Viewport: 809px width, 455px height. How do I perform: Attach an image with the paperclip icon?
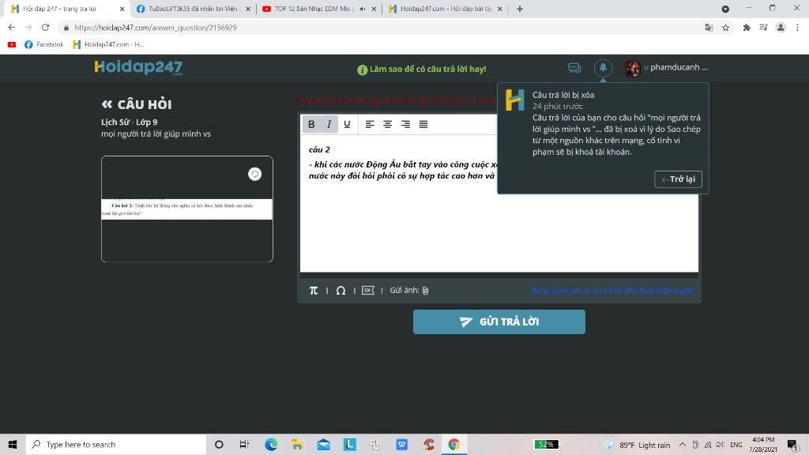[x=425, y=291]
